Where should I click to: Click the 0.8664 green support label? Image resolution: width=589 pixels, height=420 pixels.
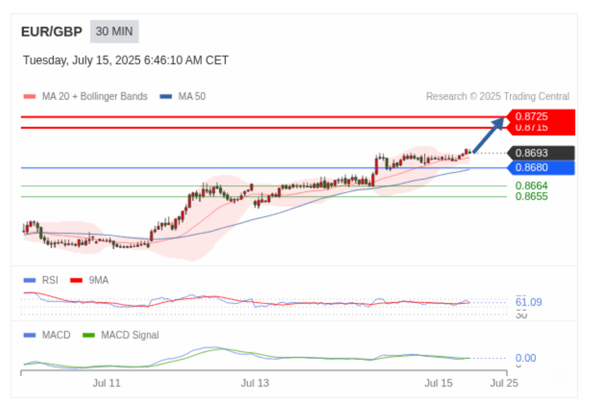click(x=532, y=186)
